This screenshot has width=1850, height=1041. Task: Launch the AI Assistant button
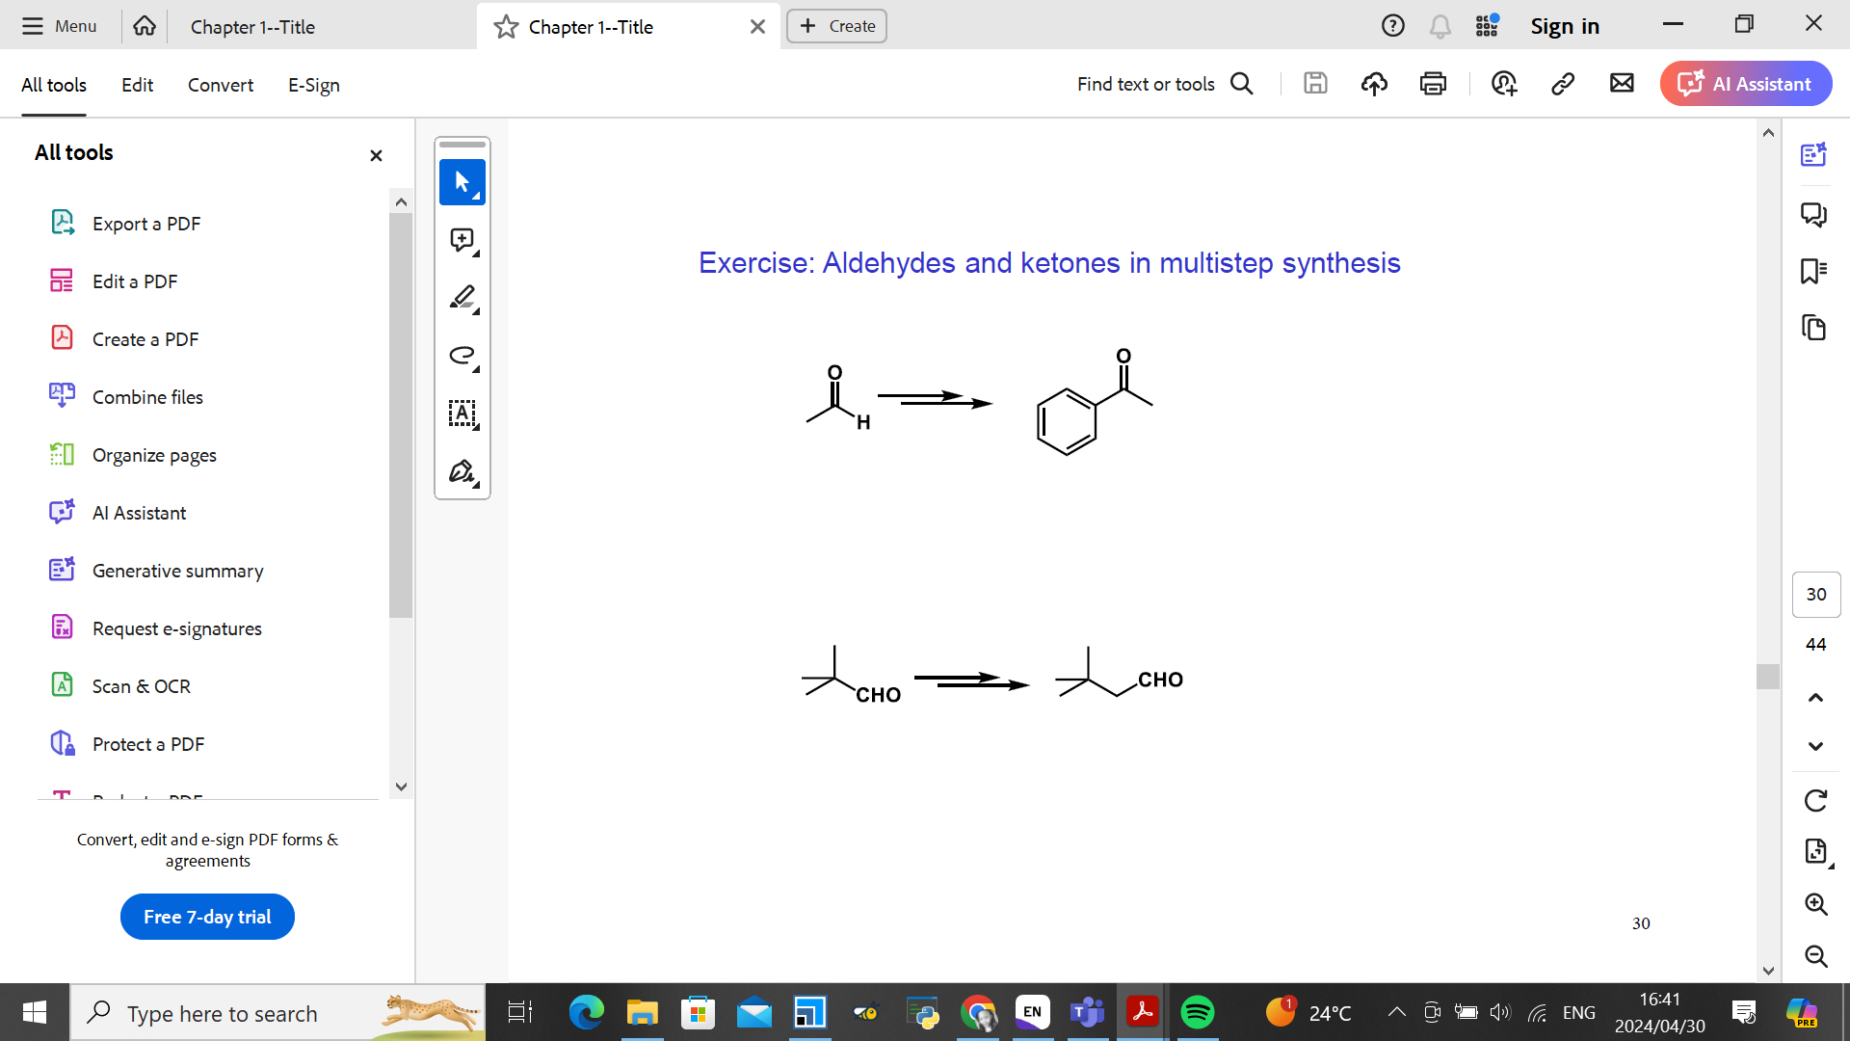1745,84
